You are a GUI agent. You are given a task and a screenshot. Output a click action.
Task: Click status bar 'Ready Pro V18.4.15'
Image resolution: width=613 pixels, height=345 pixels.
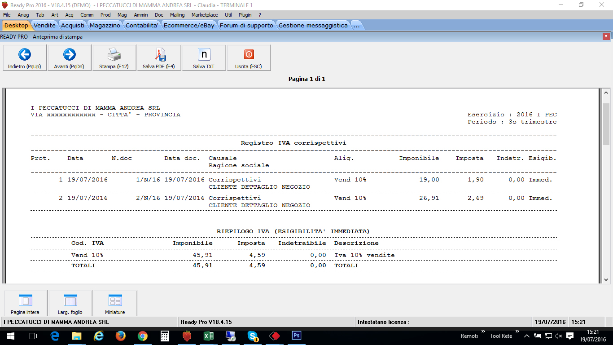pyautogui.click(x=206, y=322)
